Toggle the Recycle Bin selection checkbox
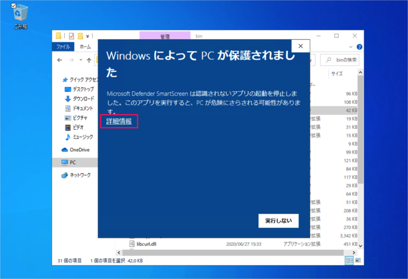Image resolution: width=408 pixels, height=279 pixels. pyautogui.click(x=14, y=5)
